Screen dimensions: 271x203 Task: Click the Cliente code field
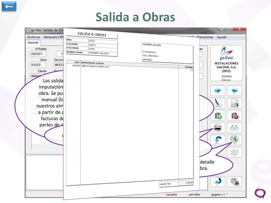click(38, 76)
